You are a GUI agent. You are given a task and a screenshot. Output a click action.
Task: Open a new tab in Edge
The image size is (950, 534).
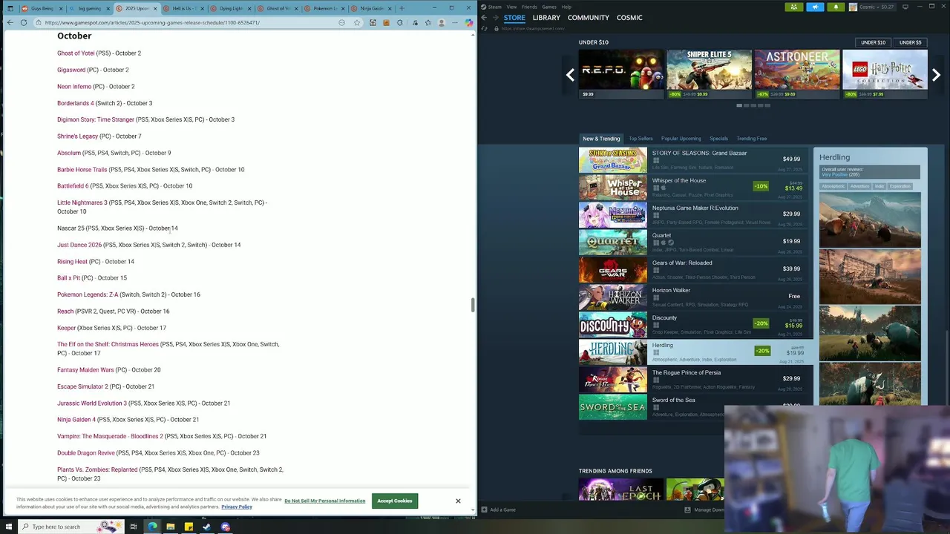(402, 8)
